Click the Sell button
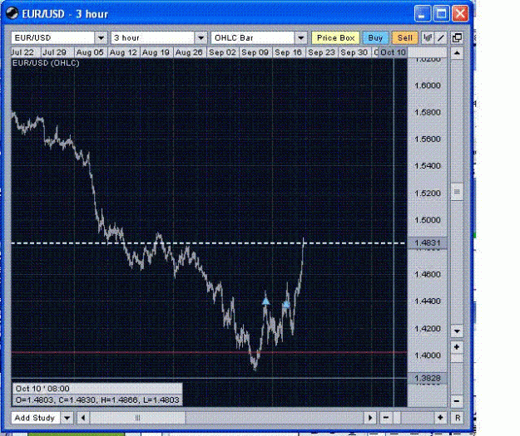Screen dimensions: 520x436 405,37
